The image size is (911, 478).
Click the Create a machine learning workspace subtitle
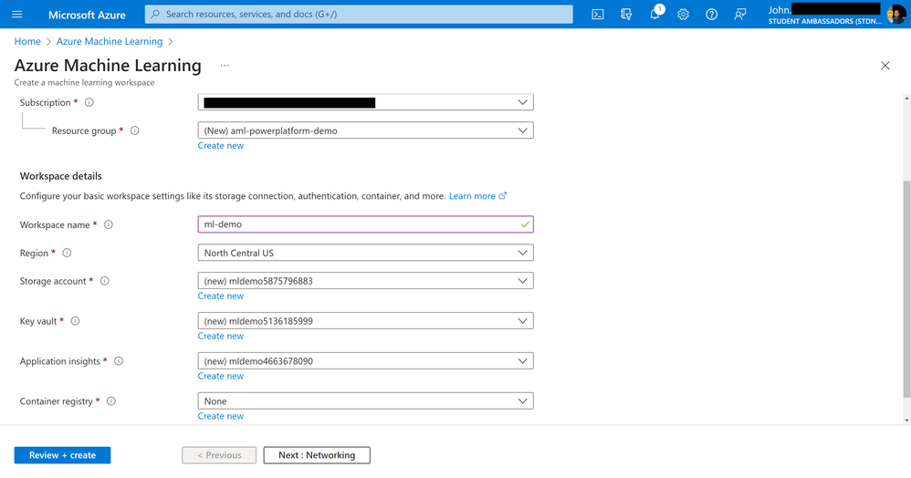[84, 82]
